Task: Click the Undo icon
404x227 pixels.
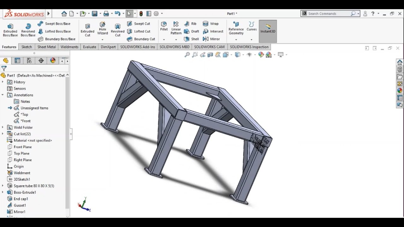Action: tap(117, 14)
